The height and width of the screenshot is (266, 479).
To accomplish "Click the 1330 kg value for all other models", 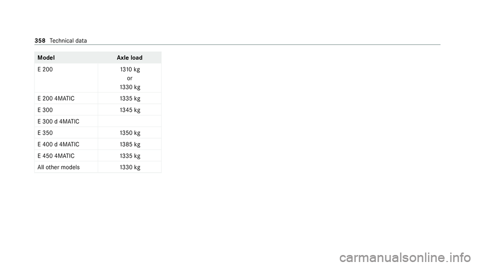I will coord(130,167).
